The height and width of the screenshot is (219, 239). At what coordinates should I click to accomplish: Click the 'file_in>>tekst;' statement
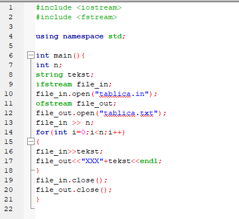[x=69, y=151]
